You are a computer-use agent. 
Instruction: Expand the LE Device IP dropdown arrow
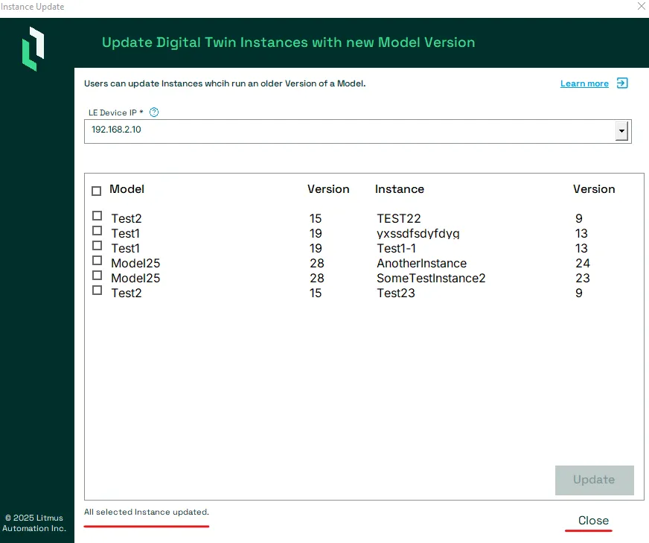coord(621,131)
